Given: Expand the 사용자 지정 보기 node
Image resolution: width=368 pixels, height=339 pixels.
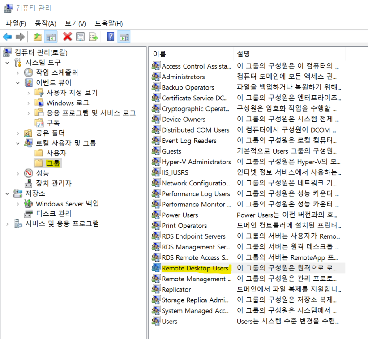Looking at the screenshot, I should pyautogui.click(x=28, y=93).
